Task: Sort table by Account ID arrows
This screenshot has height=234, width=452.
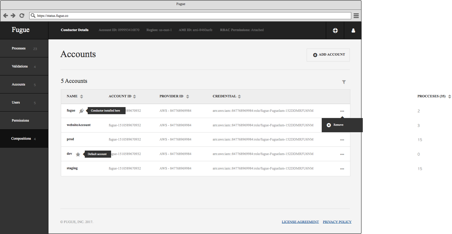Action: click(x=134, y=96)
